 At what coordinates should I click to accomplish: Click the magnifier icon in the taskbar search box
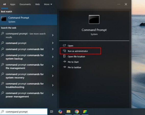3,111
